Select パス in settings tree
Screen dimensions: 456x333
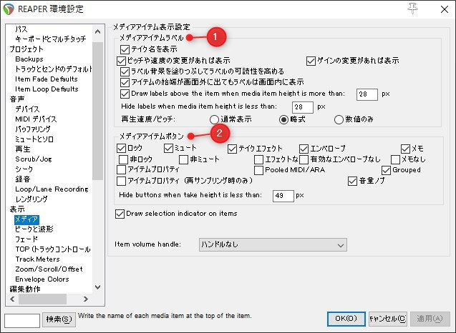(21, 29)
